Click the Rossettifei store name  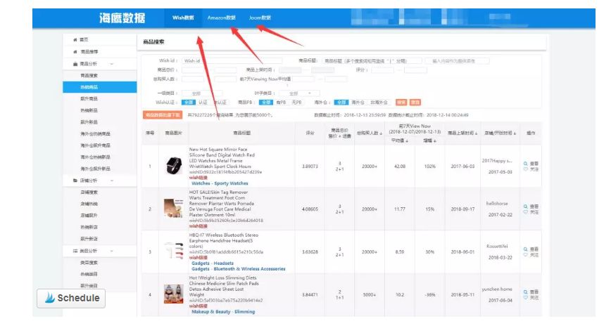(497, 246)
